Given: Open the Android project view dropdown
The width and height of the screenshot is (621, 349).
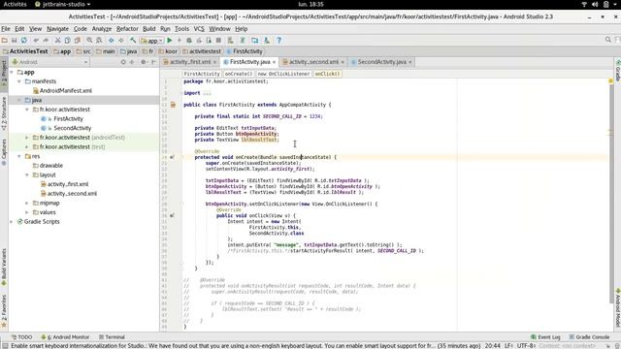Looking at the screenshot, I should click(49, 62).
